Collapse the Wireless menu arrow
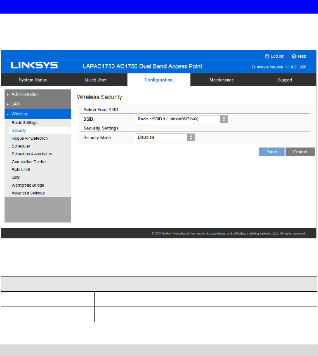This screenshot has width=318, height=356. pos(8,114)
